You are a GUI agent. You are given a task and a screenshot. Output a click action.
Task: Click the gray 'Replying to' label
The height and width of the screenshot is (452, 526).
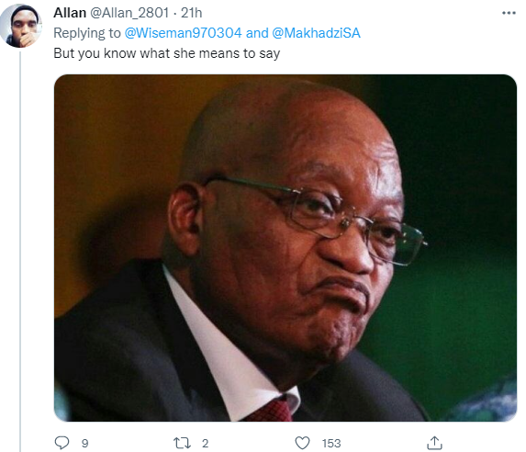coord(87,33)
